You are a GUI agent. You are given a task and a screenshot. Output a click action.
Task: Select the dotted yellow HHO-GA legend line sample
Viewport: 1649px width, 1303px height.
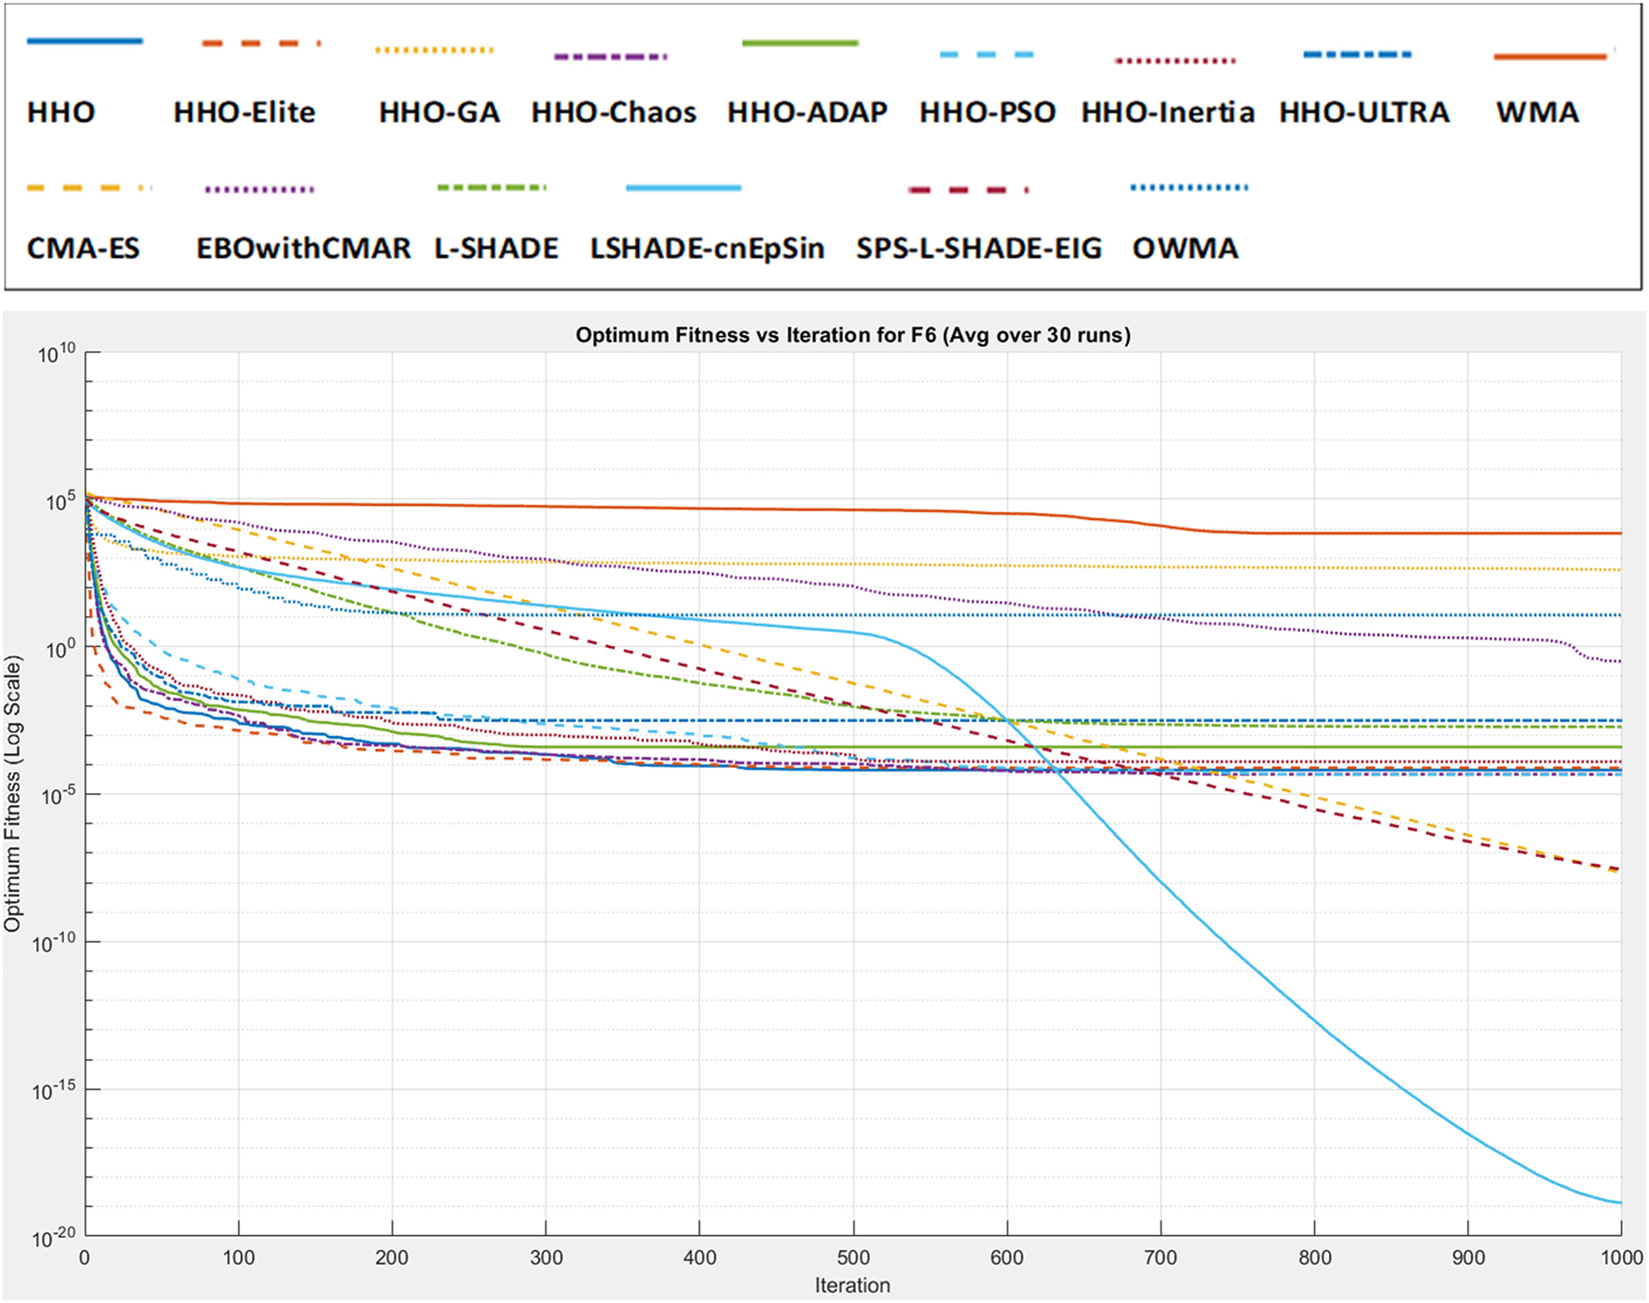click(x=435, y=49)
